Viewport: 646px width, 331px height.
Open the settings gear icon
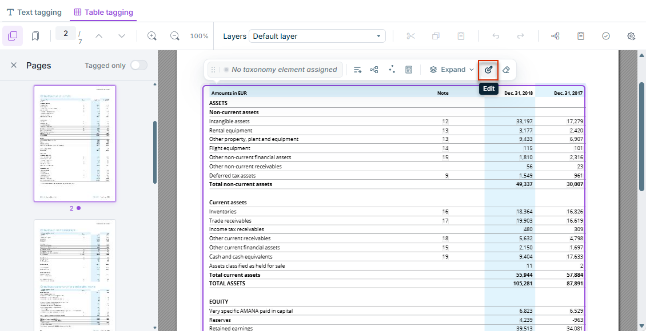[x=631, y=36]
